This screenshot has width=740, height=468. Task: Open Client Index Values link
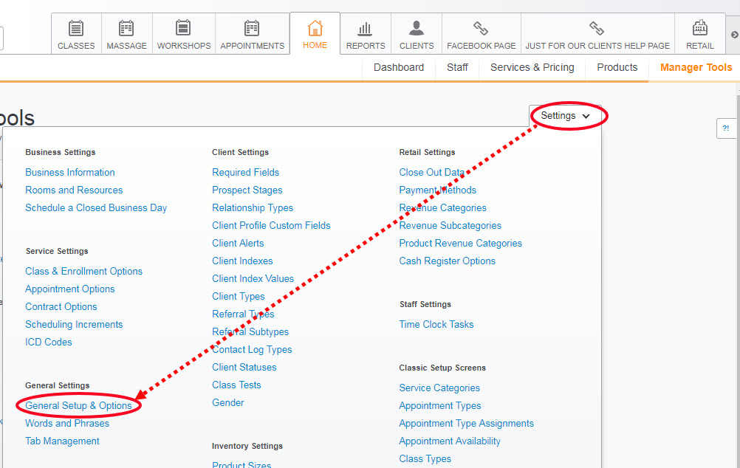click(253, 279)
